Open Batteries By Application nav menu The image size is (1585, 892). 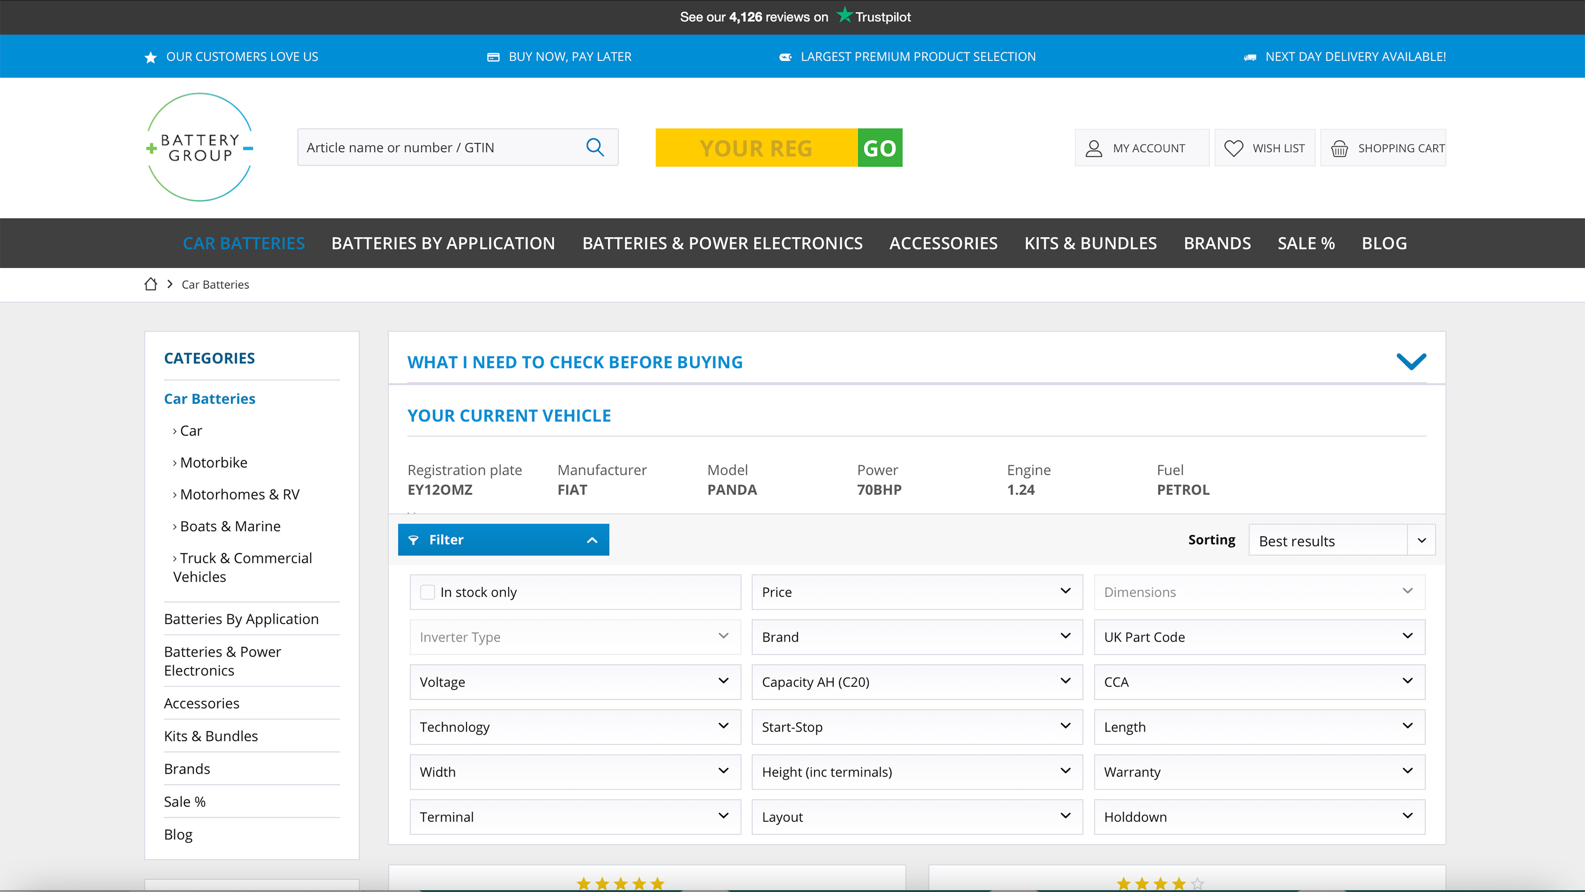tap(443, 243)
